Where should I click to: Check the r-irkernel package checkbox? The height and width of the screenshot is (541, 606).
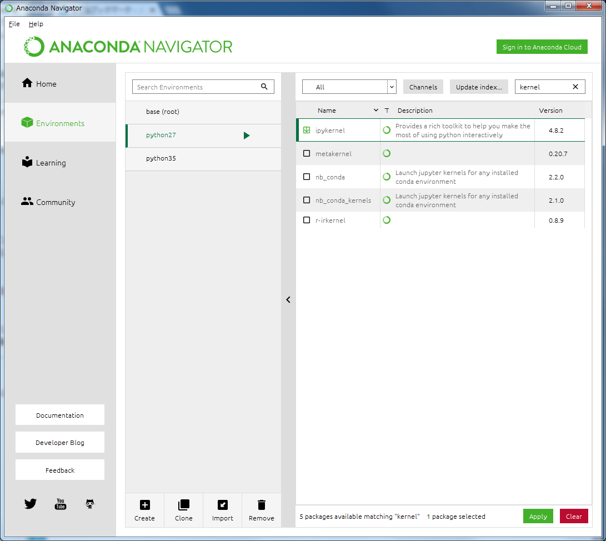tap(307, 220)
